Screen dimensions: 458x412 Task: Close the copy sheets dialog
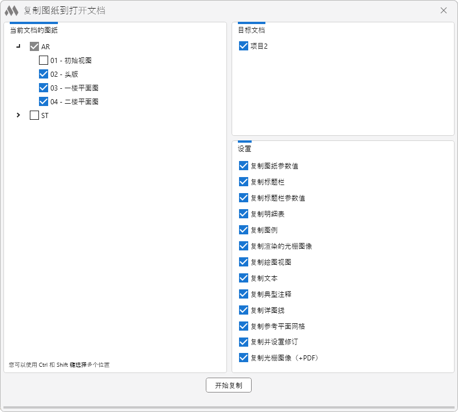pyautogui.click(x=443, y=10)
